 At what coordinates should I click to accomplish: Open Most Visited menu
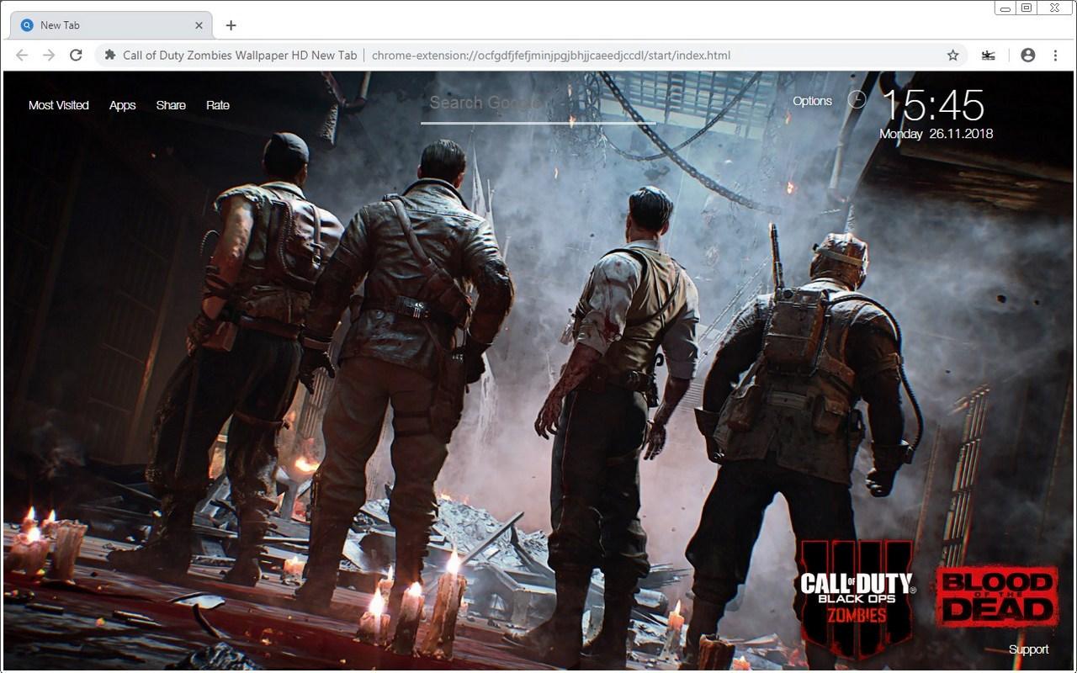click(59, 105)
